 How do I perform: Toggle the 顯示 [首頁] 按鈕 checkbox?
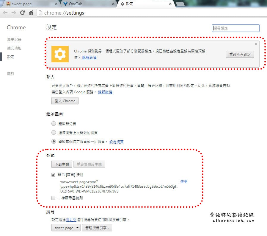(54, 175)
